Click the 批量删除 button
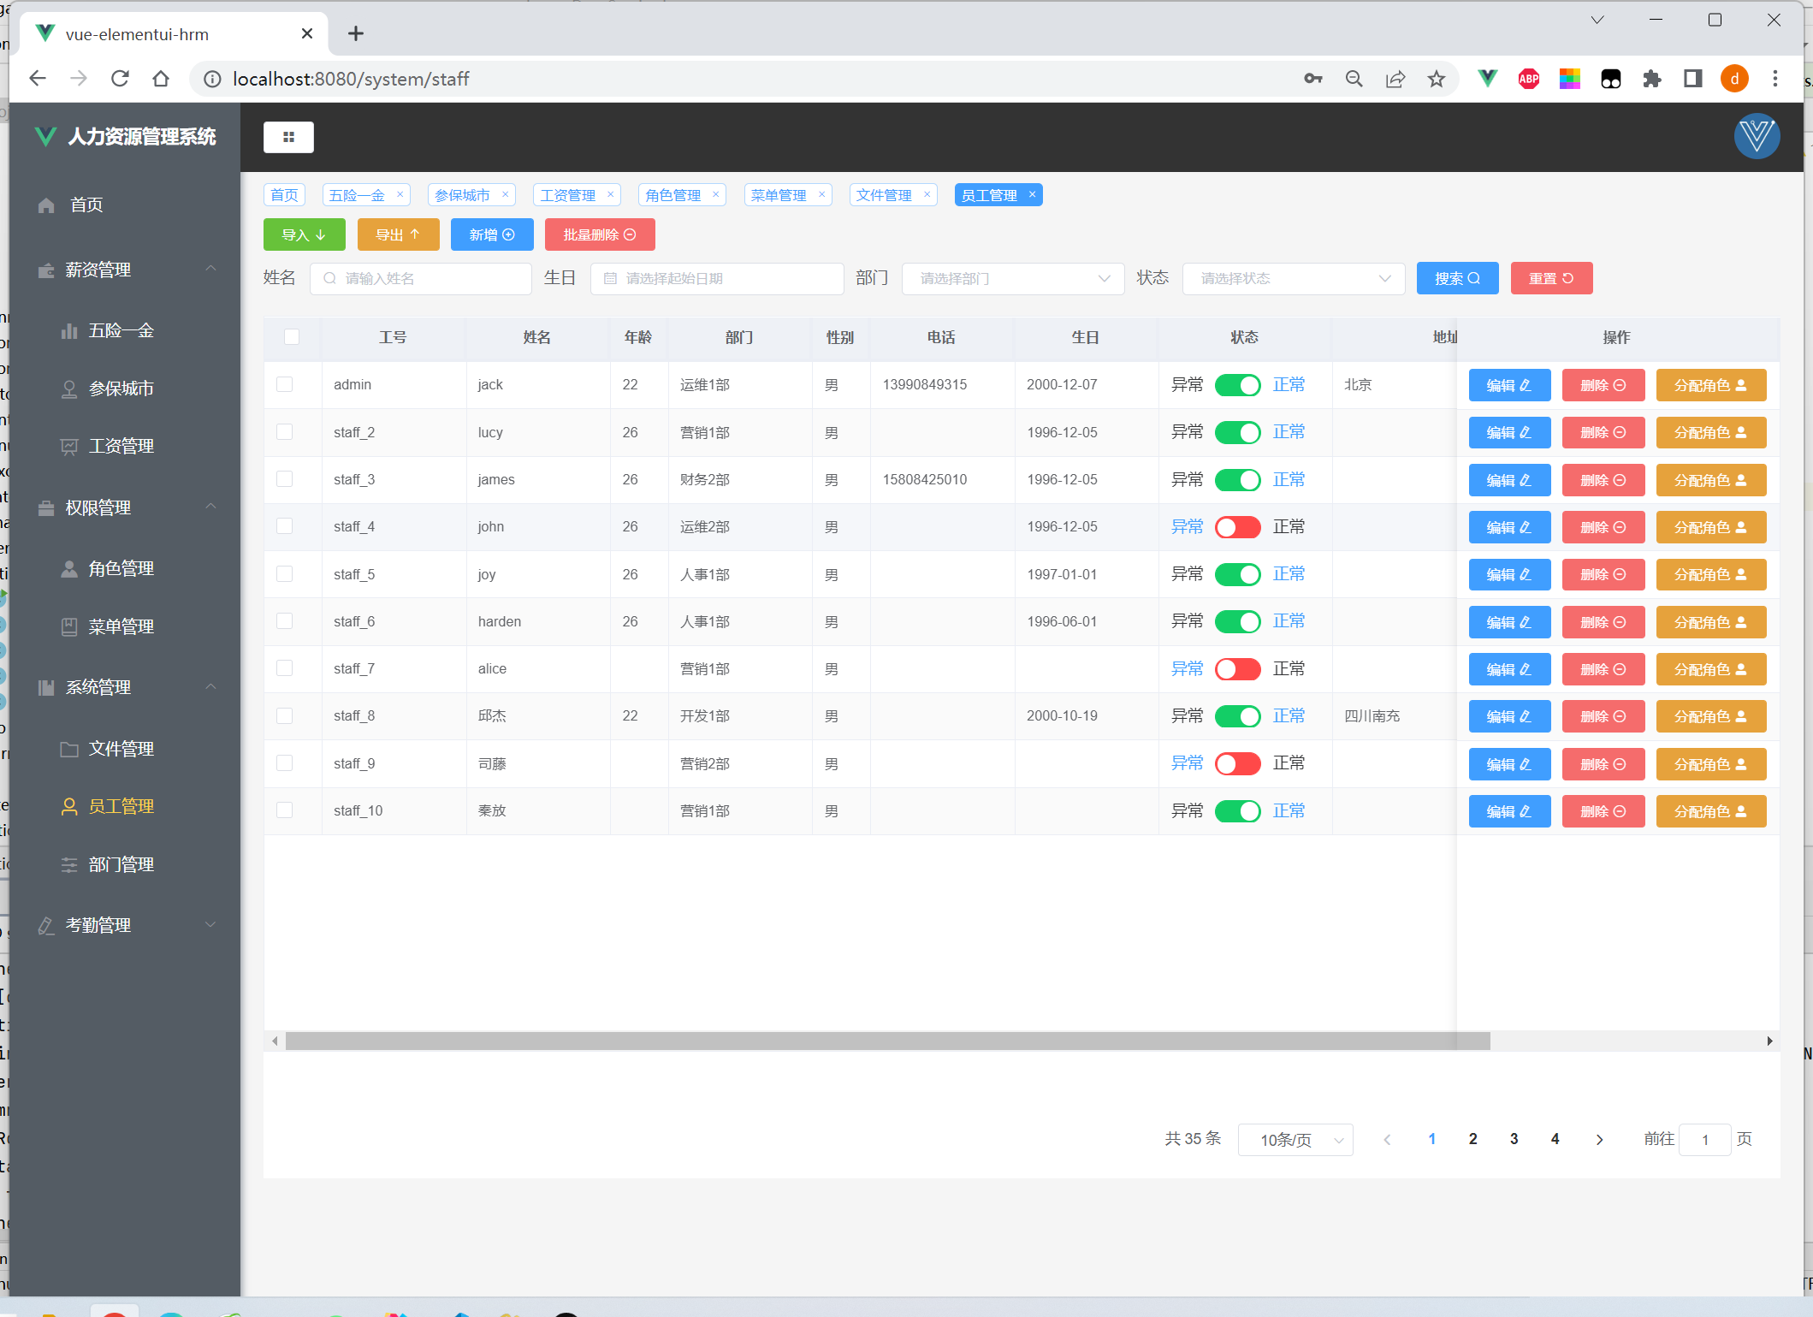 599,234
